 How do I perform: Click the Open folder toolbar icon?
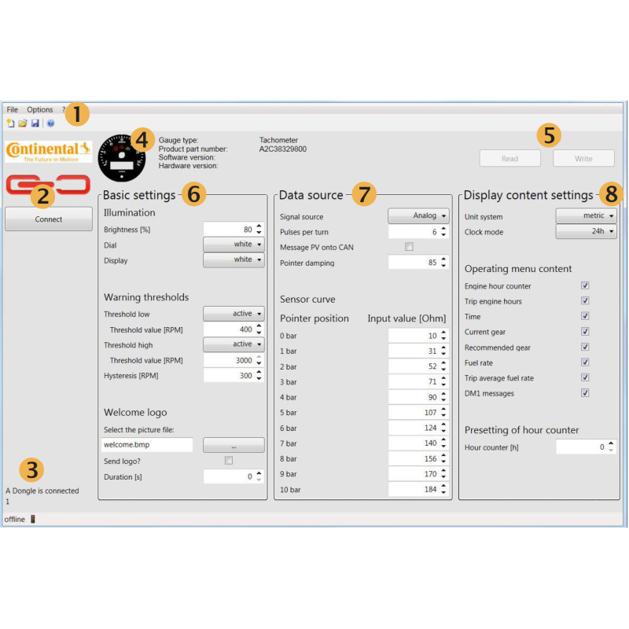[23, 123]
